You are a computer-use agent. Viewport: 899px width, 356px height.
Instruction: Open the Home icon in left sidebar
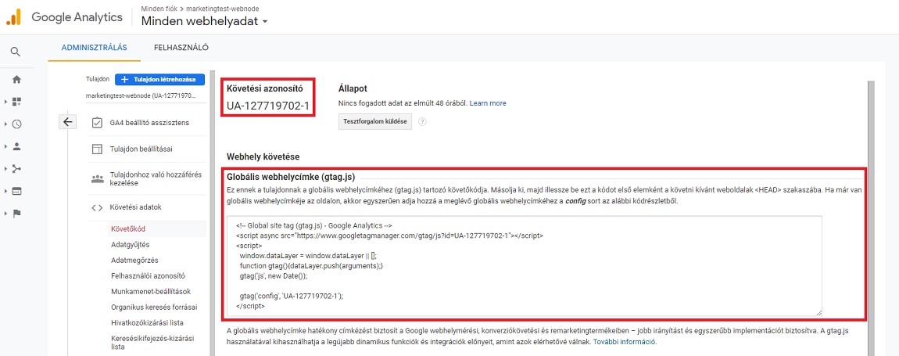[16, 79]
